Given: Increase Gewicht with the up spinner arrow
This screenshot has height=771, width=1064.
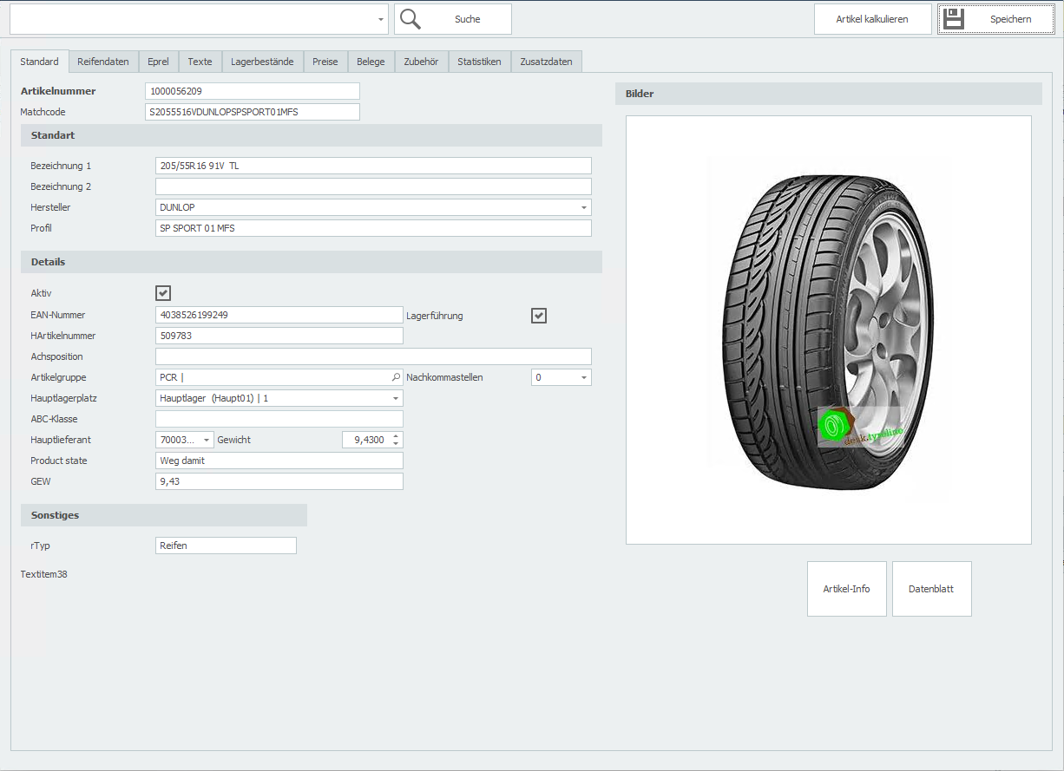Looking at the screenshot, I should pos(397,435).
